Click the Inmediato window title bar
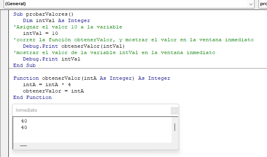 point(95,110)
